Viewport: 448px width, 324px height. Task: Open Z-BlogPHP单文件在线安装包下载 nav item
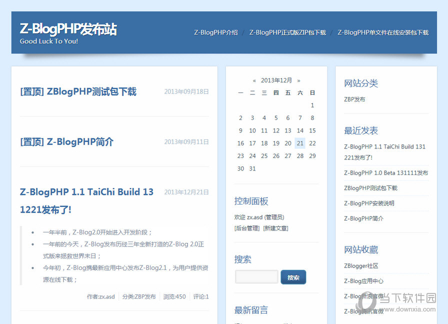pyautogui.click(x=383, y=32)
